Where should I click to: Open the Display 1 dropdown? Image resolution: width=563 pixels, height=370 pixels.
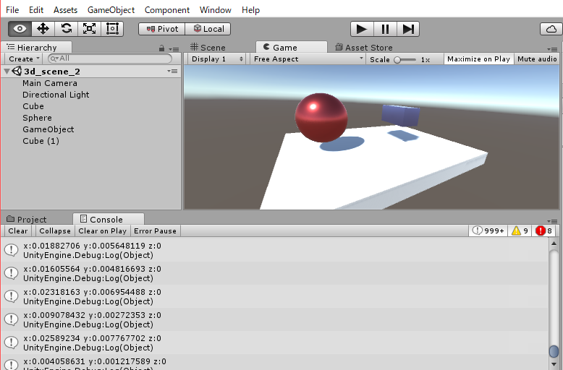[216, 59]
